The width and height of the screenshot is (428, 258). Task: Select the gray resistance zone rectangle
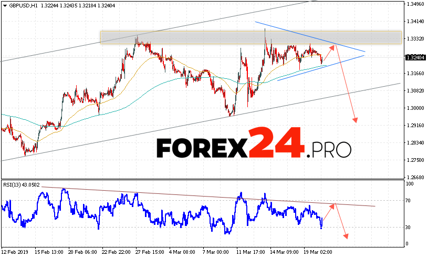coord(251,37)
